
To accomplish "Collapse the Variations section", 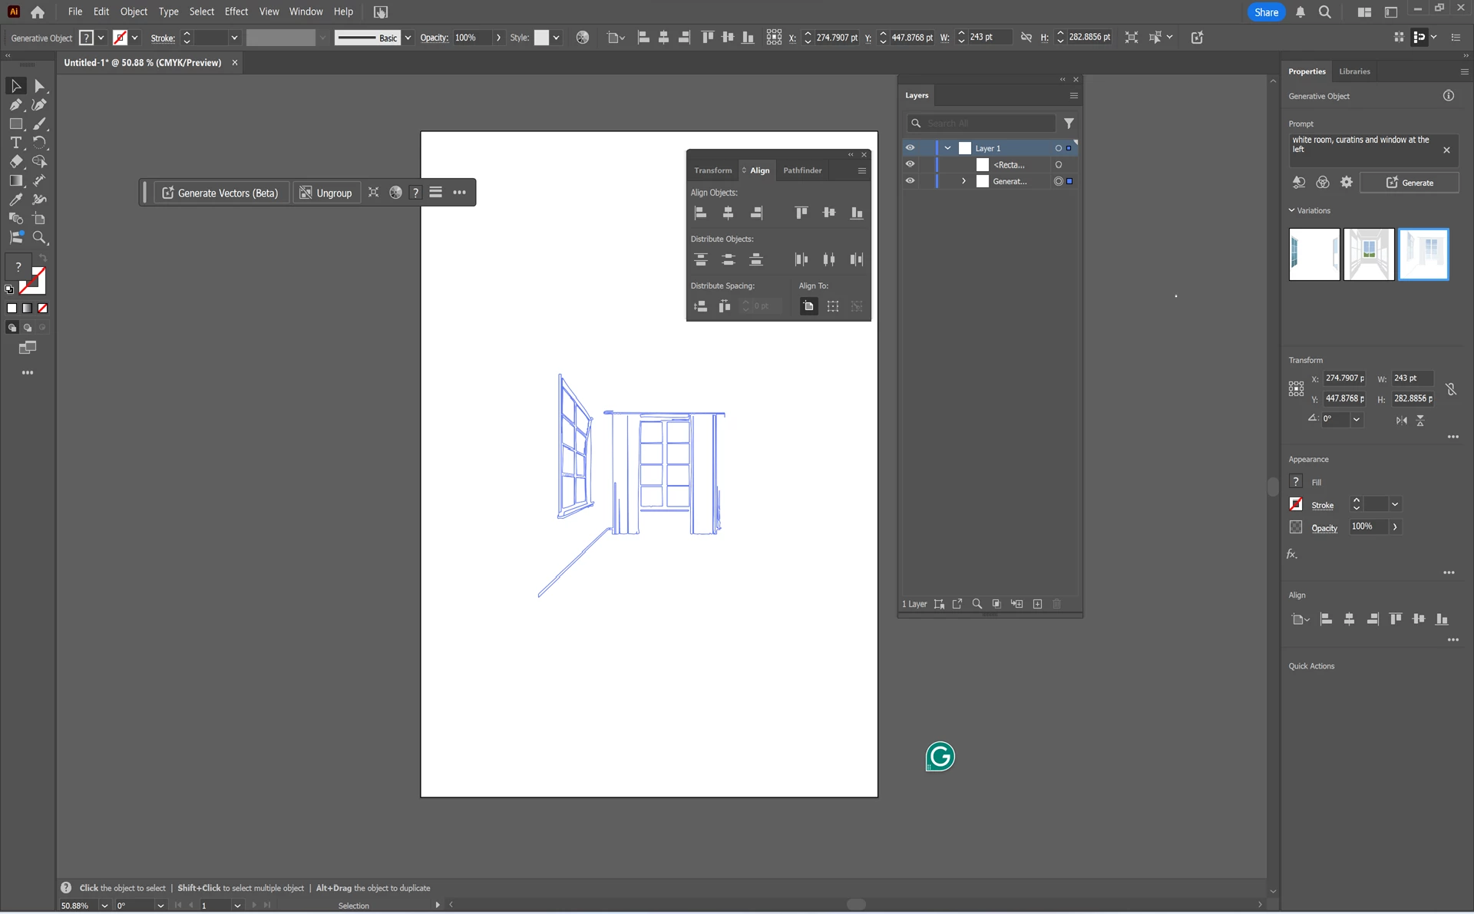I will pos(1291,210).
